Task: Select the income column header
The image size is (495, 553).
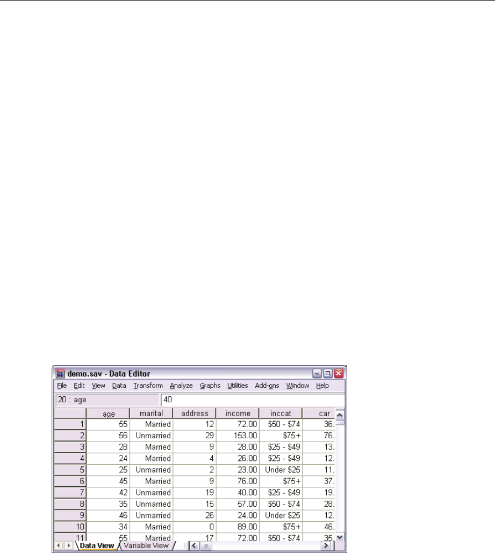Action: point(238,414)
